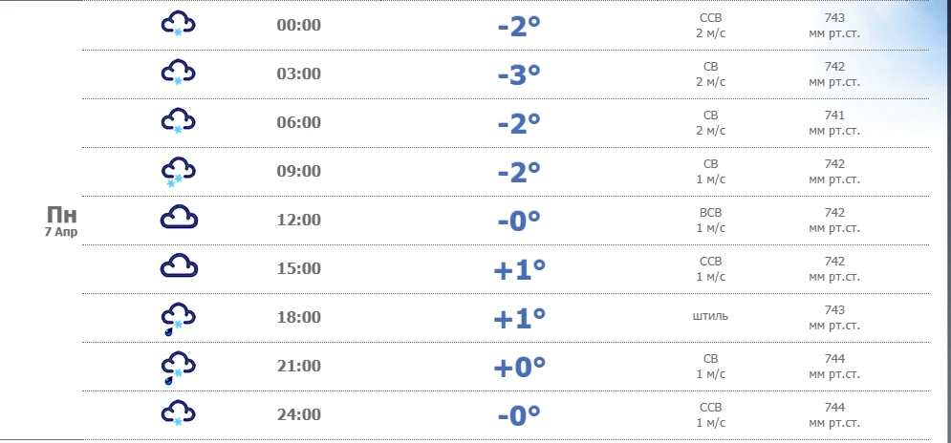Image resolution: width=951 pixels, height=443 pixels.
Task: Click the heavy snow icon at 09:00
Action: 178,171
